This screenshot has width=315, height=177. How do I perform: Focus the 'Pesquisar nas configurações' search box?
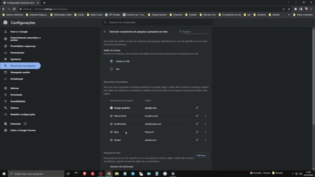click(x=157, y=23)
